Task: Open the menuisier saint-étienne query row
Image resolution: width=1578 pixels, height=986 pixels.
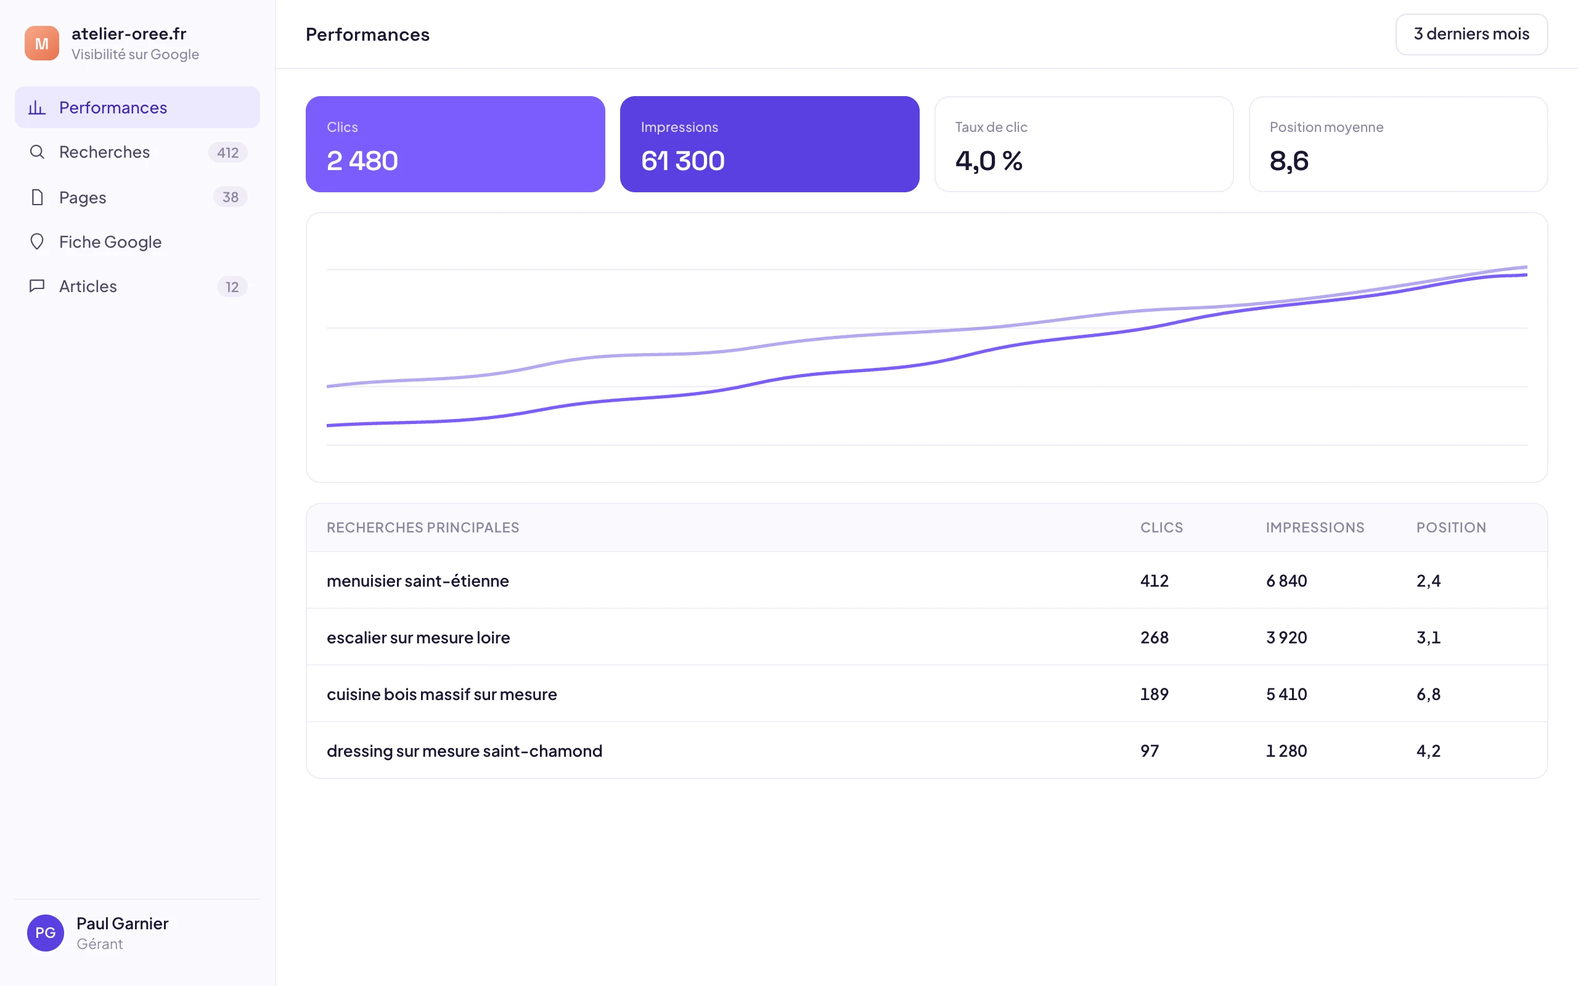Action: (926, 581)
